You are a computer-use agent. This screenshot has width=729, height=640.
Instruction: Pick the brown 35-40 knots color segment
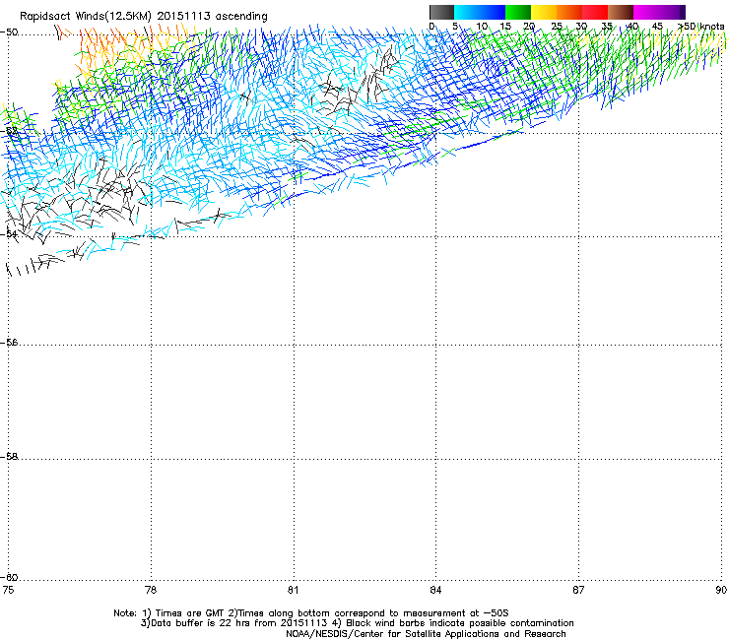pyautogui.click(x=621, y=12)
